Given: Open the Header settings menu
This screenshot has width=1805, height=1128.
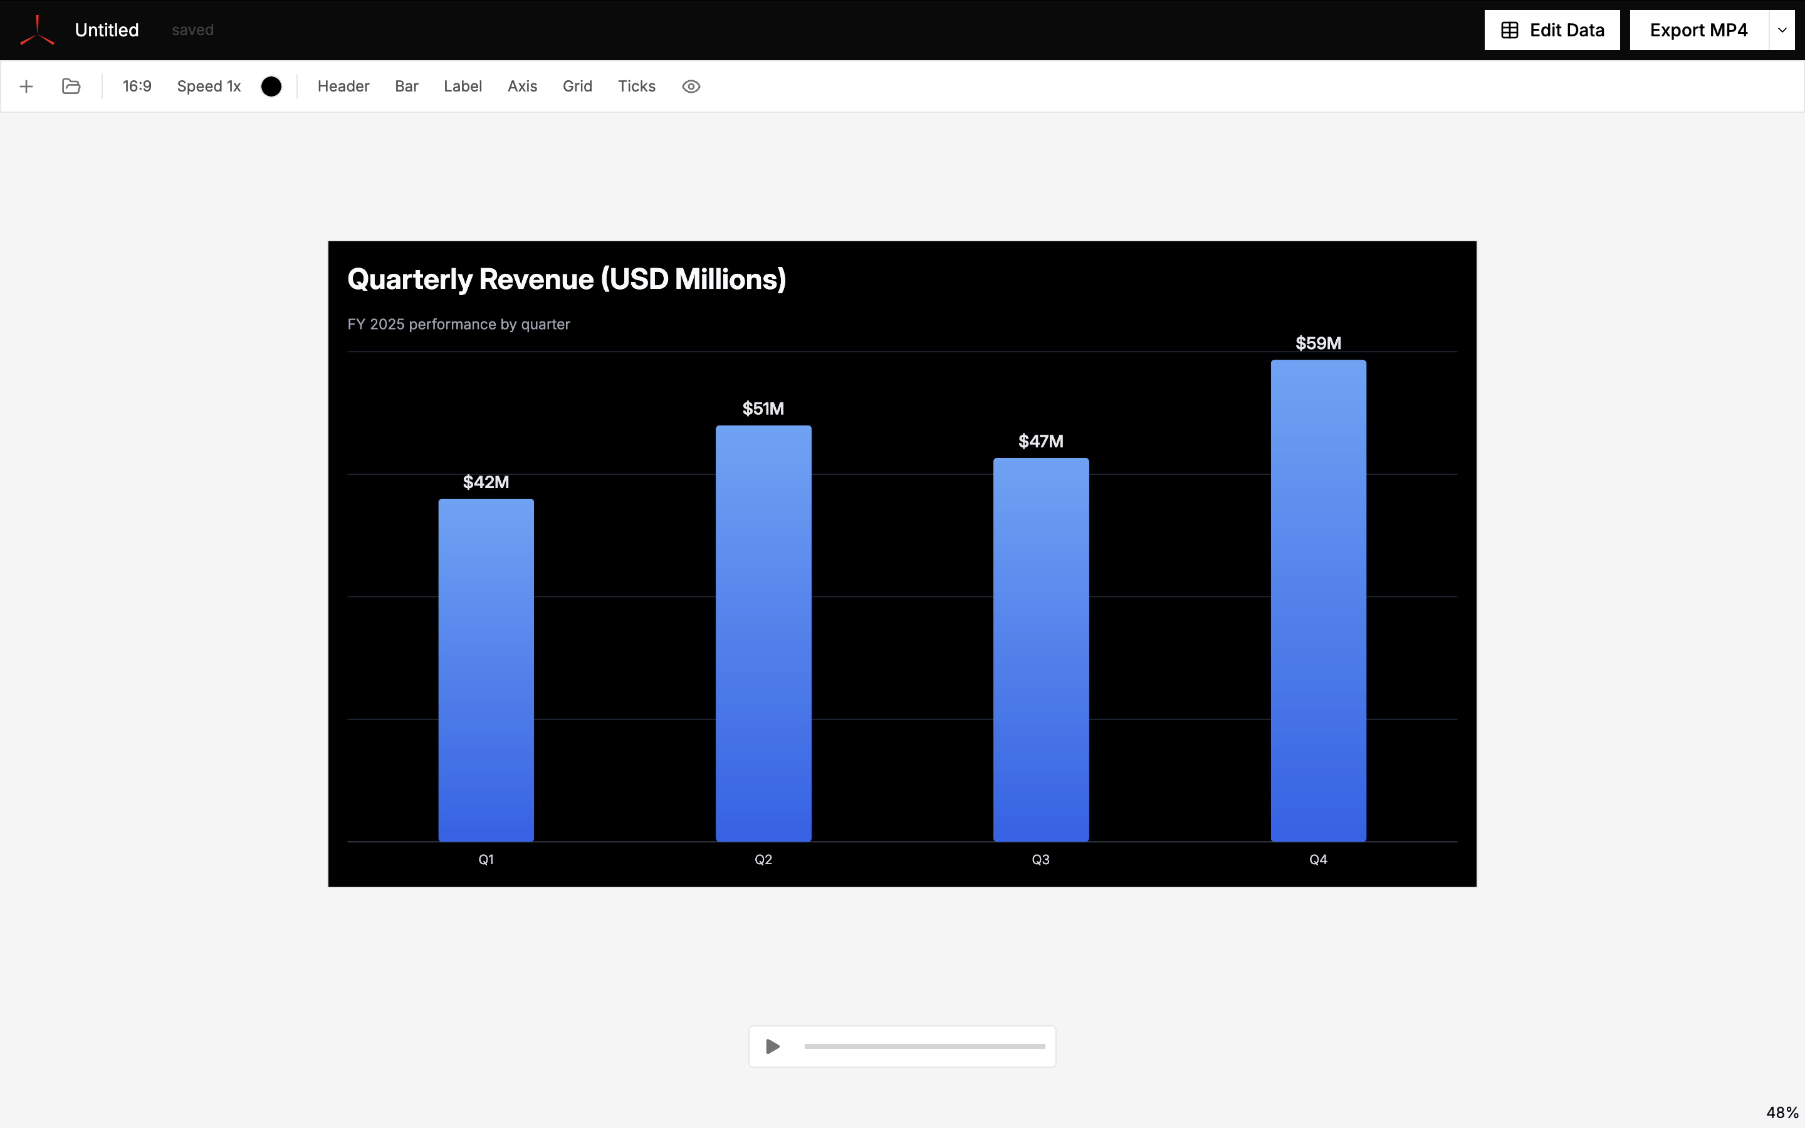Looking at the screenshot, I should pos(343,86).
